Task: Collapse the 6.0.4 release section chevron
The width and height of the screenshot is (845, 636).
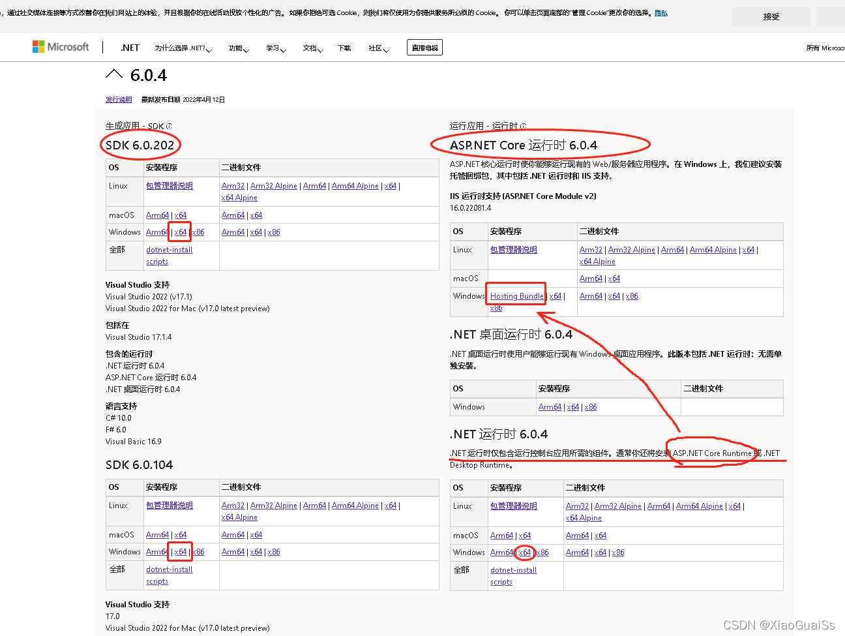Action: pos(114,74)
